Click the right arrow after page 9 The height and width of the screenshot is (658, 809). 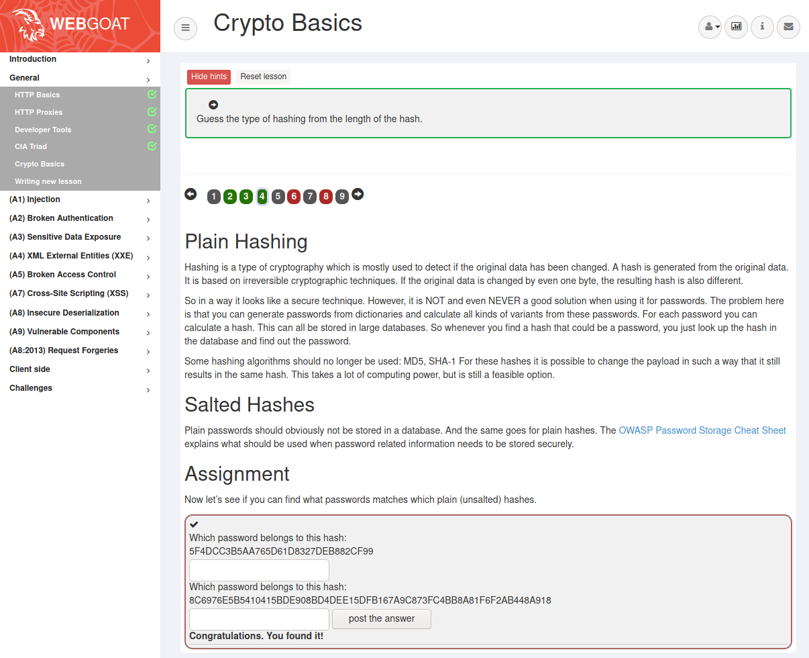tap(358, 193)
